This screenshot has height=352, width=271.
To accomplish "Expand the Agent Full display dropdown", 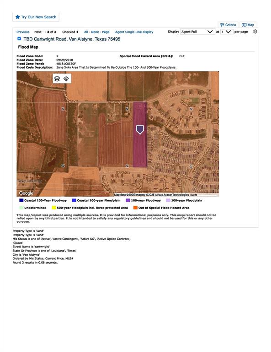I will 197,32.
